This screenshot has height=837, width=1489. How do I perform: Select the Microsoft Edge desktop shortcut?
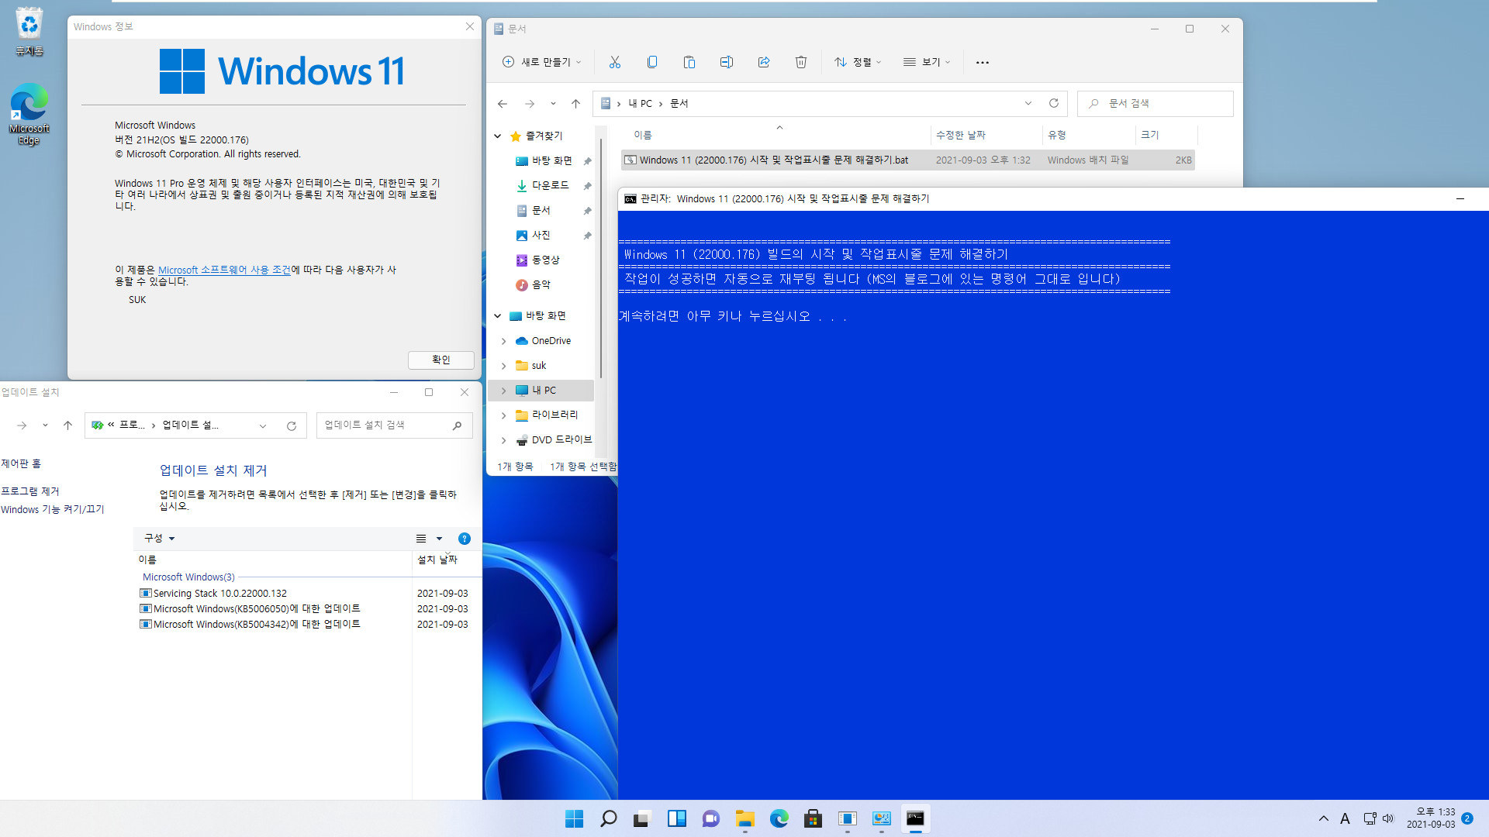click(29, 114)
